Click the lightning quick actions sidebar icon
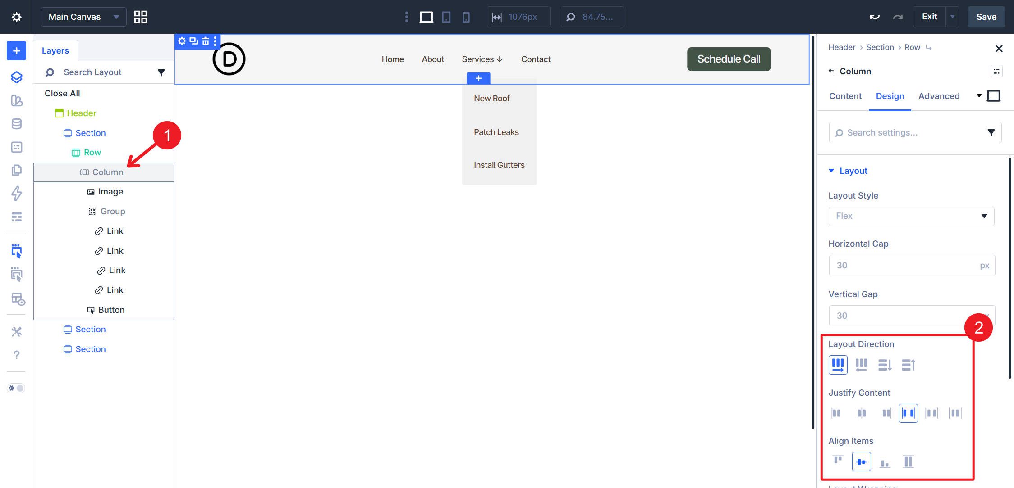 pos(16,194)
